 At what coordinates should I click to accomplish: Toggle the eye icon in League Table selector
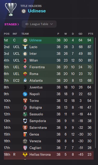point(27,24)
